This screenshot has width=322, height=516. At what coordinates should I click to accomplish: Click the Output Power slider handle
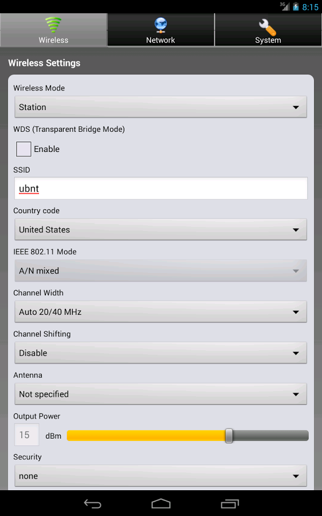coord(229,436)
